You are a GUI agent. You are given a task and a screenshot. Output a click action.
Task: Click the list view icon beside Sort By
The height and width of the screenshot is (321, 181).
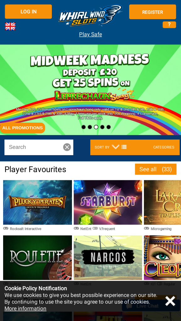coord(124,147)
